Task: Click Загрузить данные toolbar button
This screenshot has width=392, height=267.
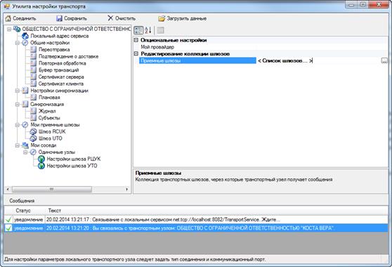Action: pyautogui.click(x=182, y=18)
